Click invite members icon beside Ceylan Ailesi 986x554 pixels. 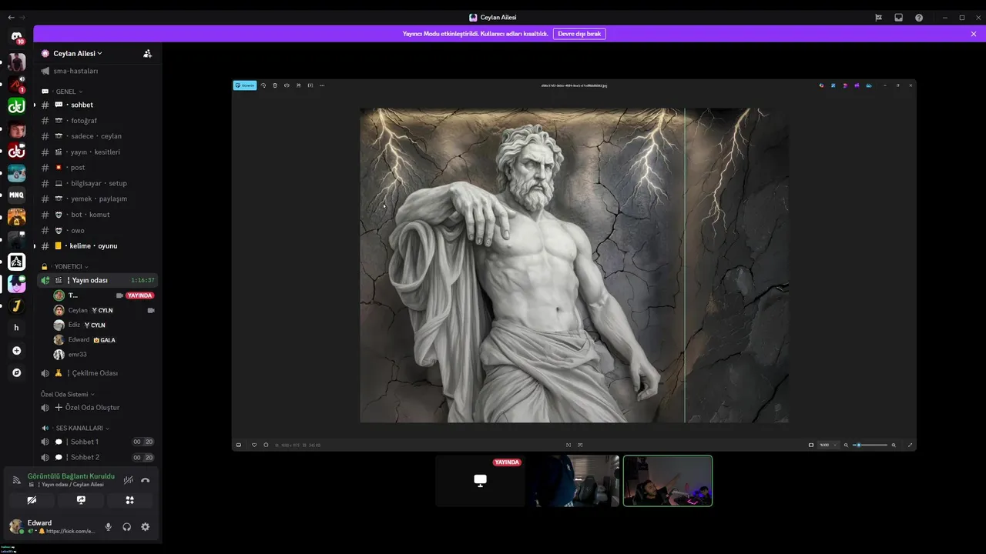[147, 54]
